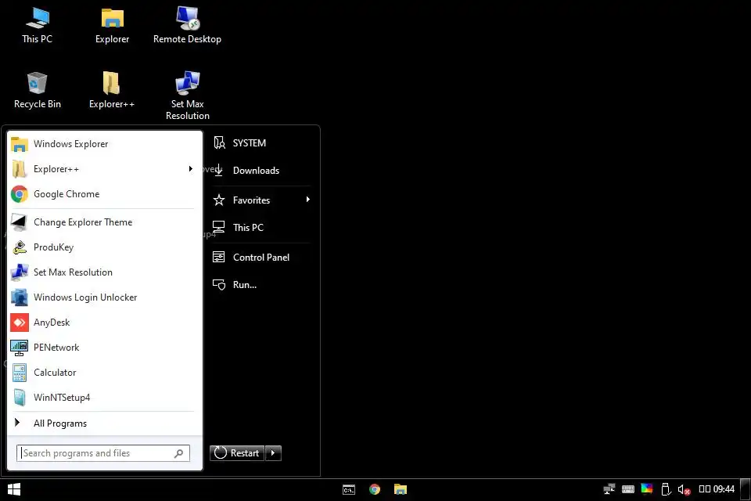
Task: Expand the Favorites submenu arrow
Action: click(x=308, y=200)
